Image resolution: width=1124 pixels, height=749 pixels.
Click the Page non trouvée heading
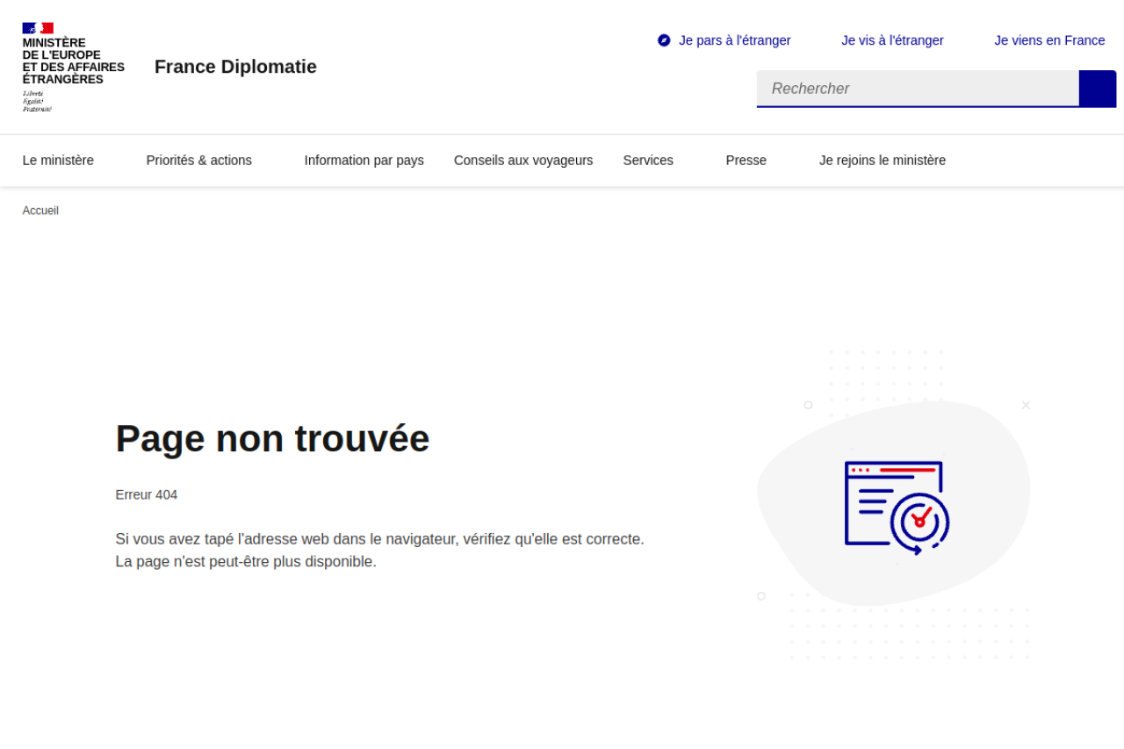pyautogui.click(x=272, y=438)
